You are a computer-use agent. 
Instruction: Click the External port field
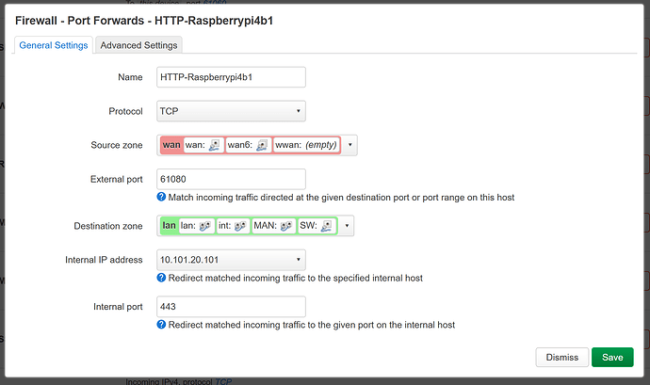click(x=231, y=179)
